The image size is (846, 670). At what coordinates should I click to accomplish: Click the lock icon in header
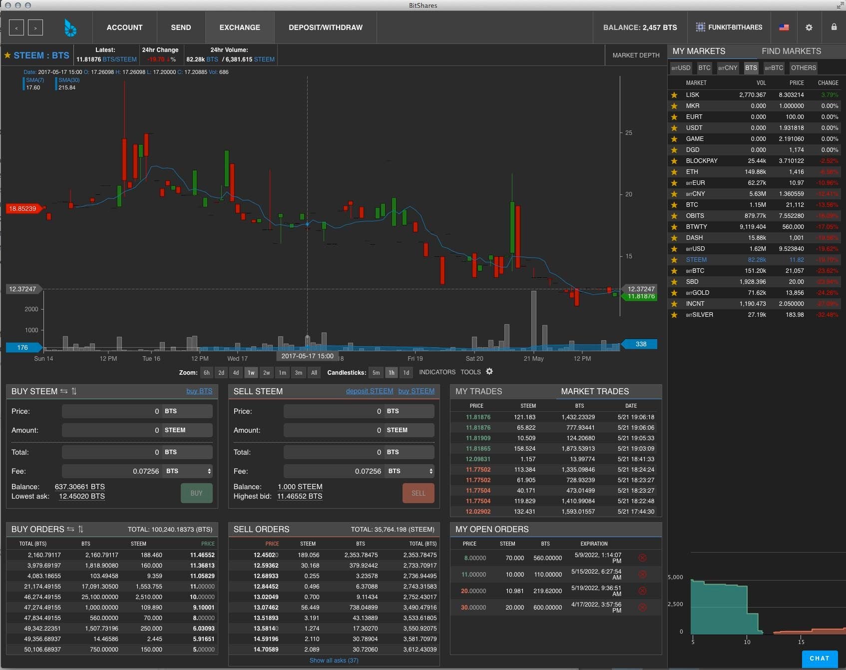834,27
